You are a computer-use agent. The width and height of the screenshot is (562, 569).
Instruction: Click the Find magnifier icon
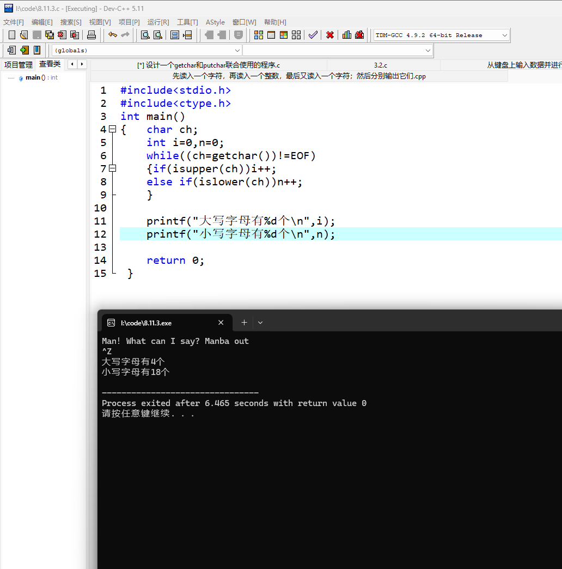pos(145,35)
